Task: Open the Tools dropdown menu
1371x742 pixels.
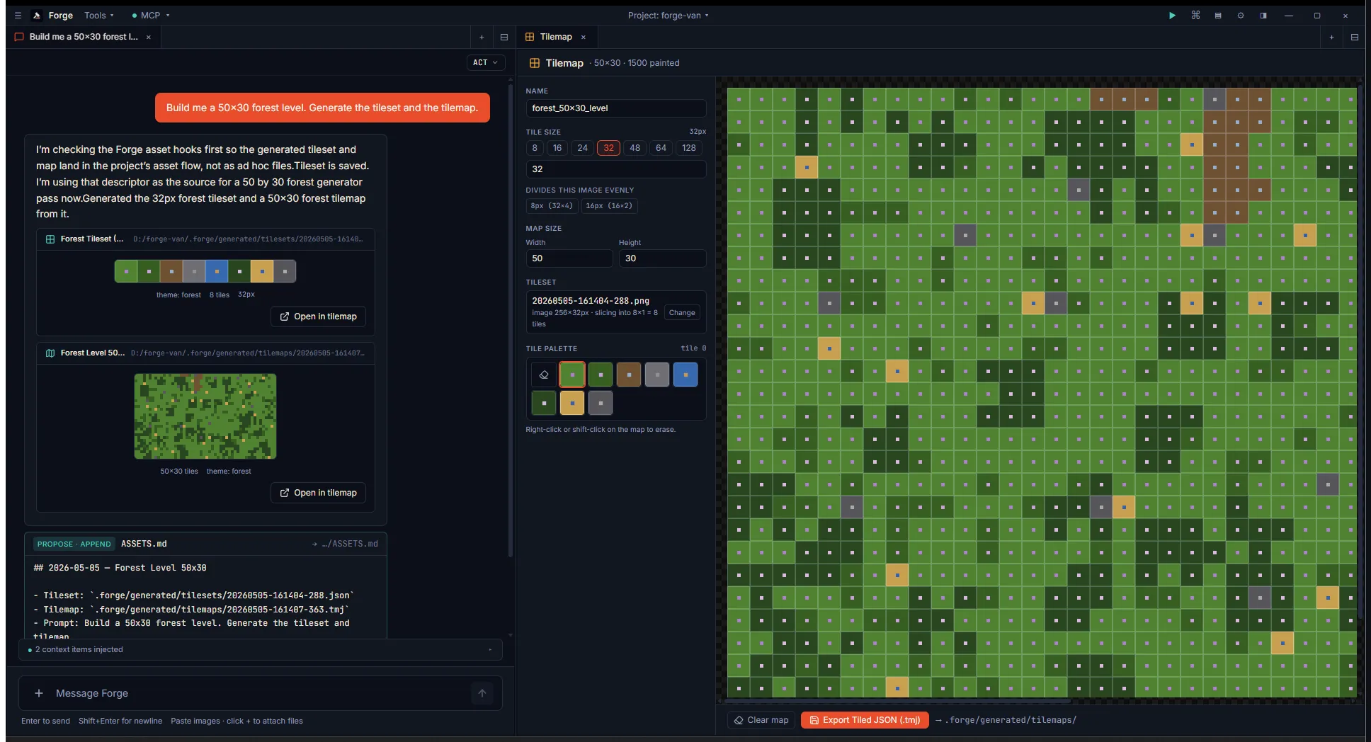Action: coord(99,15)
